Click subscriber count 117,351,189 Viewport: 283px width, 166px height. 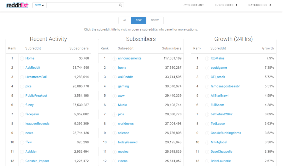172,58
